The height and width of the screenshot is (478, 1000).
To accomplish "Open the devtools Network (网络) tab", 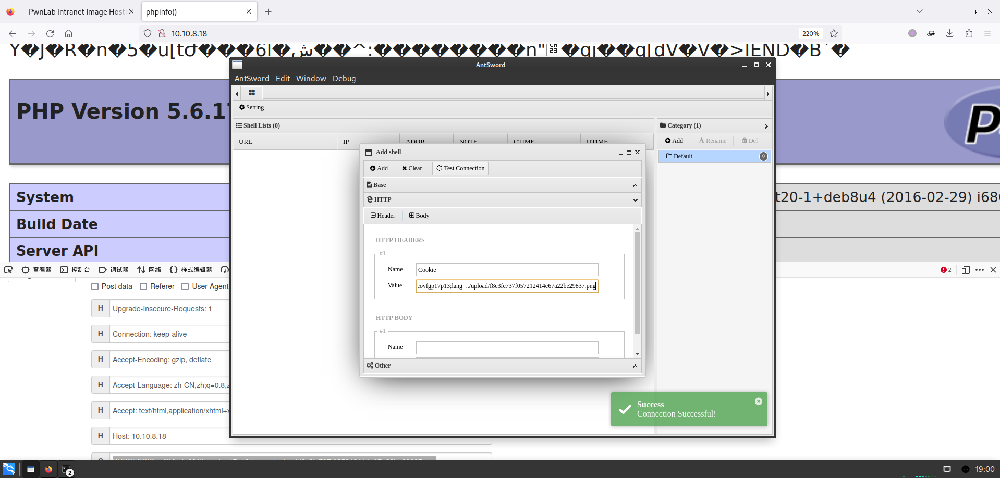I will (x=149, y=270).
